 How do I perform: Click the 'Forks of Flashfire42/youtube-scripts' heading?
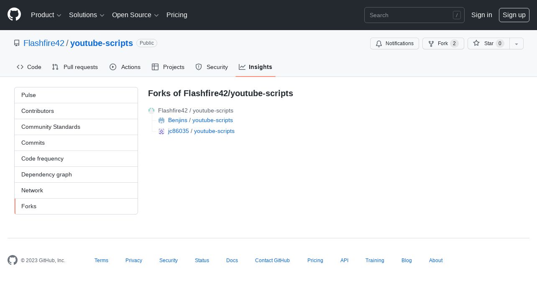pos(220,93)
